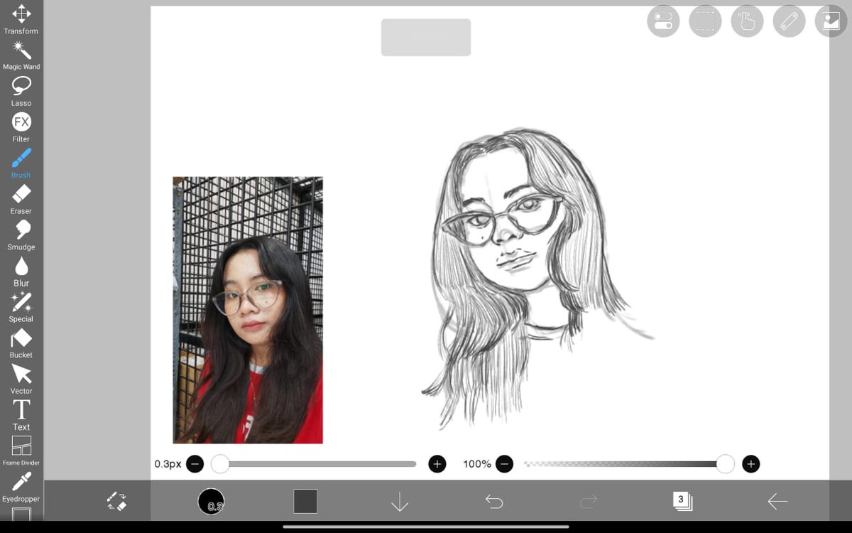Increase brush thickness with plus button
Image resolution: width=852 pixels, height=533 pixels.
[437, 464]
